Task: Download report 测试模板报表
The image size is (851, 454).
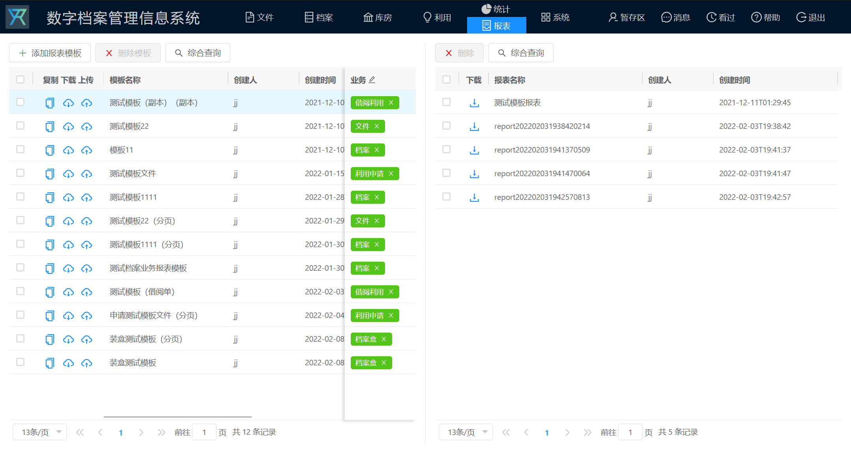Action: point(474,103)
